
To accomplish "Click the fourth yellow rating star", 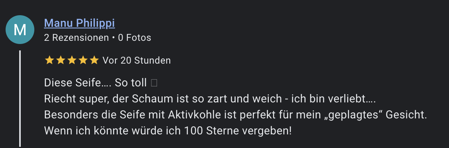I will tap(83, 60).
